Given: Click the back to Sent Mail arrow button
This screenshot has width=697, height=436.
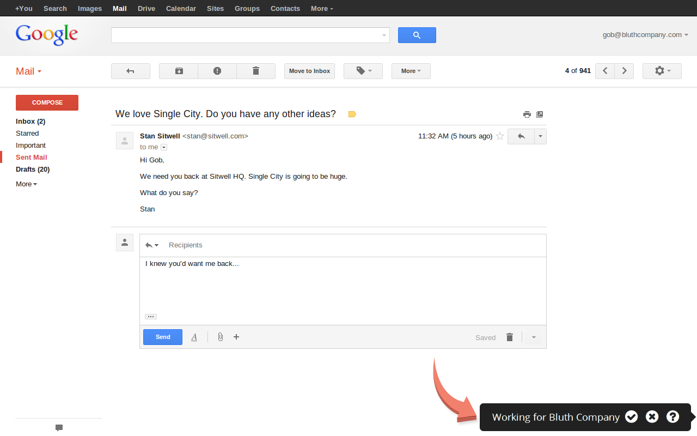Looking at the screenshot, I should coord(131,71).
